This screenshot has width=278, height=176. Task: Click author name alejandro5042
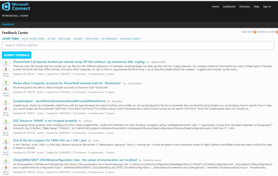158,62
